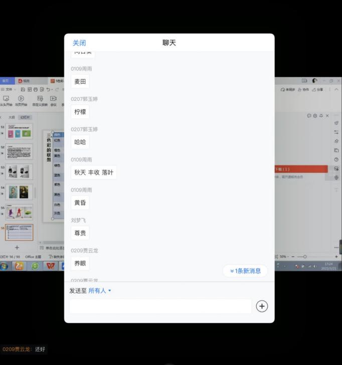Jump to the 1条新消息 new message notice
Image resolution: width=342 pixels, height=365 pixels.
(x=245, y=271)
